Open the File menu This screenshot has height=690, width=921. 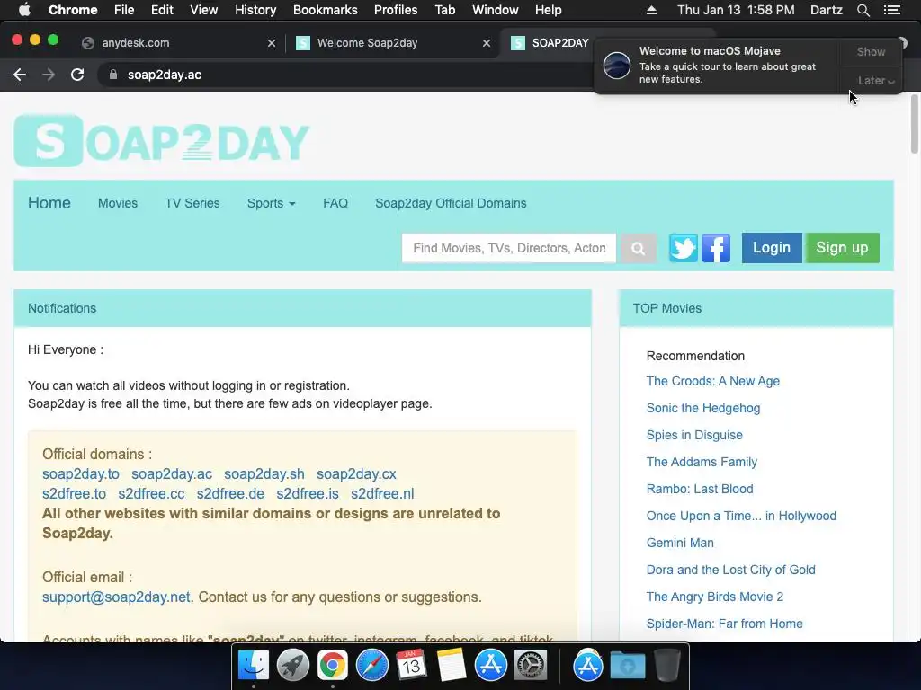click(124, 10)
